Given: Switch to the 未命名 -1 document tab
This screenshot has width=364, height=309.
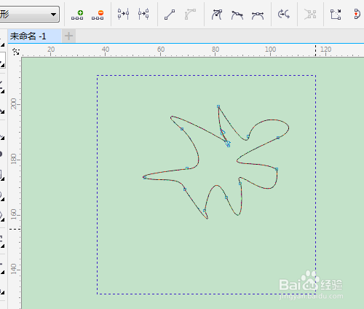Looking at the screenshot, I should [28, 36].
